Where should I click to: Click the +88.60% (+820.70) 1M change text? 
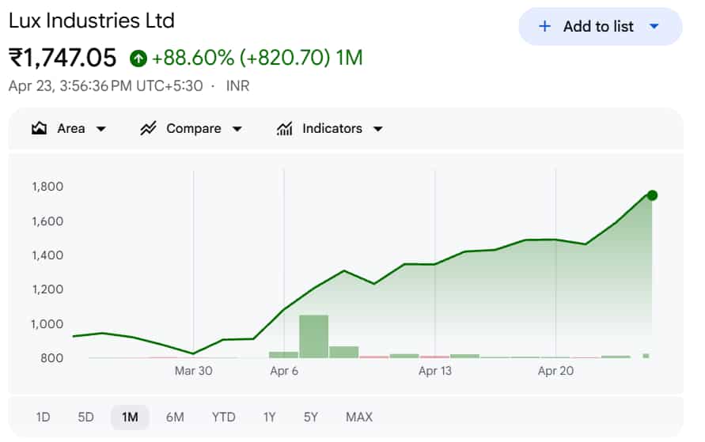point(257,58)
